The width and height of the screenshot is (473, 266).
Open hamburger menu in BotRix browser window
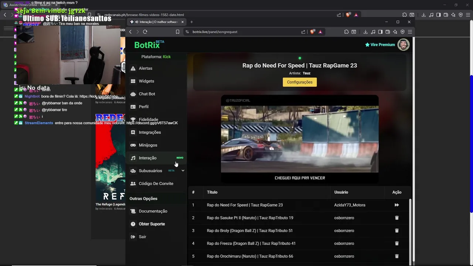(410, 32)
